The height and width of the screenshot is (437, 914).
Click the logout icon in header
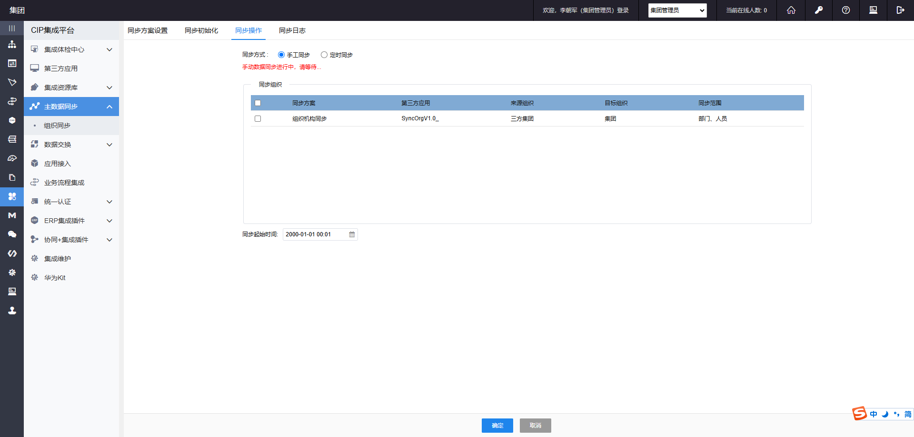point(900,10)
